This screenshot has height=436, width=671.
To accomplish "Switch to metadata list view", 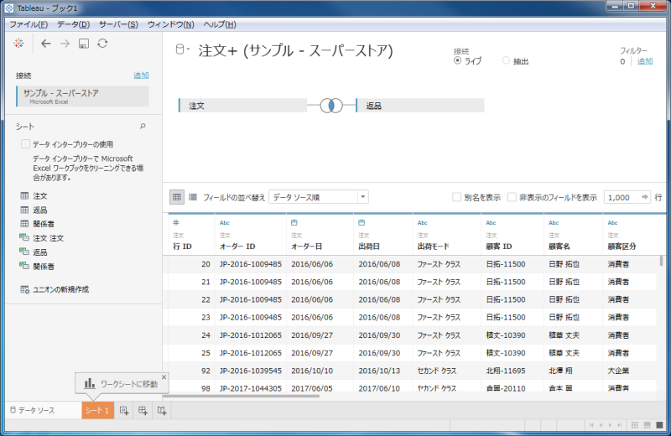I will [193, 197].
